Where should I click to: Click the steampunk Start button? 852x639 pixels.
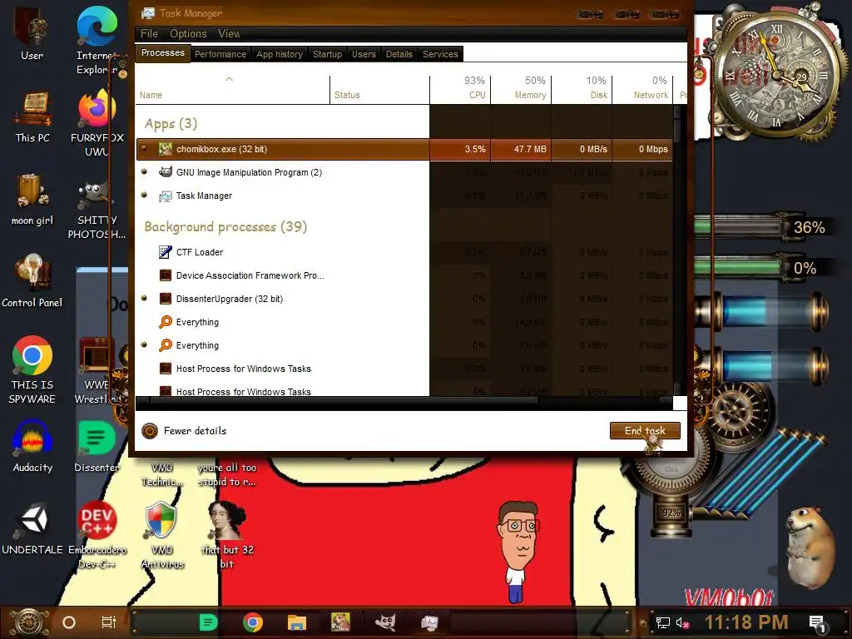click(28, 622)
